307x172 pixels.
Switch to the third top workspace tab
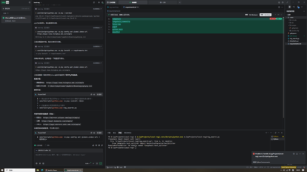(163, 2)
